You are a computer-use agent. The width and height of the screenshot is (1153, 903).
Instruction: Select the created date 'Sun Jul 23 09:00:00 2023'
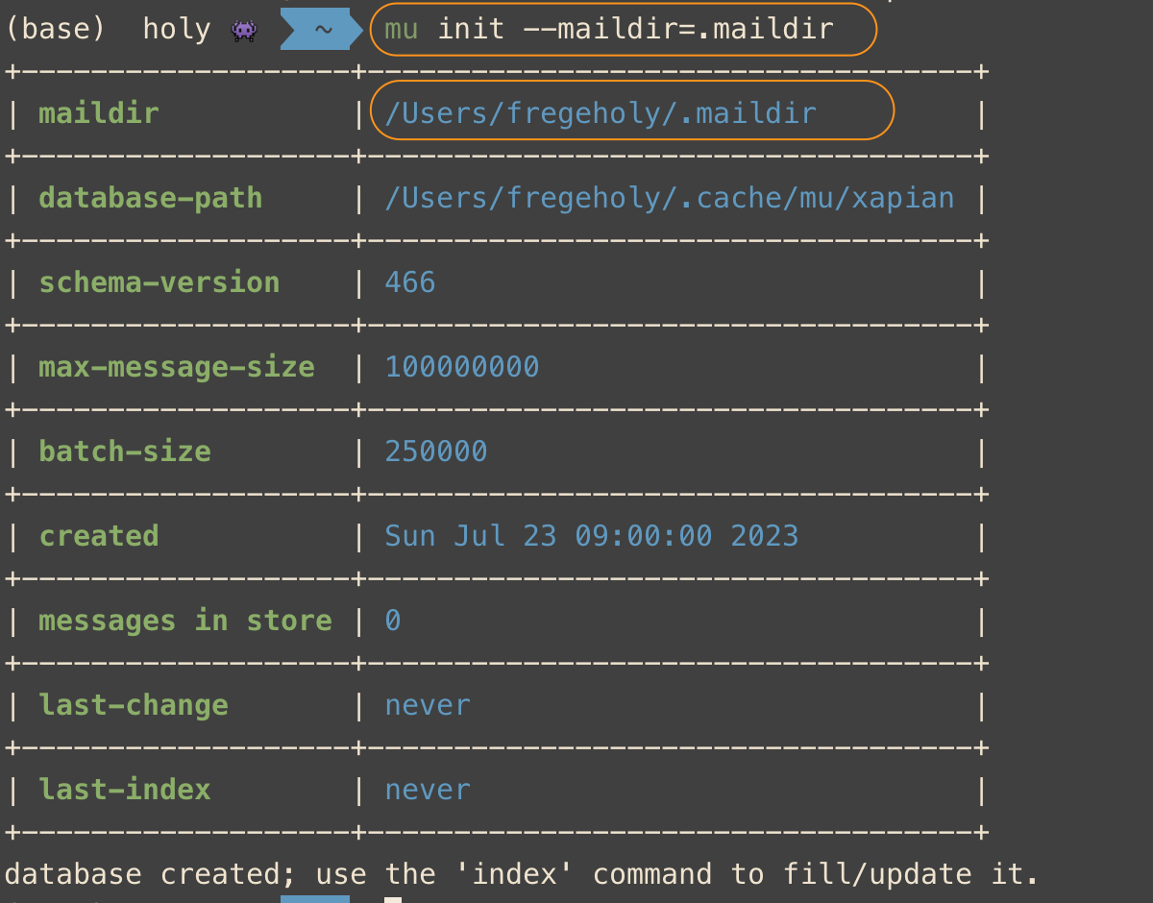point(591,536)
